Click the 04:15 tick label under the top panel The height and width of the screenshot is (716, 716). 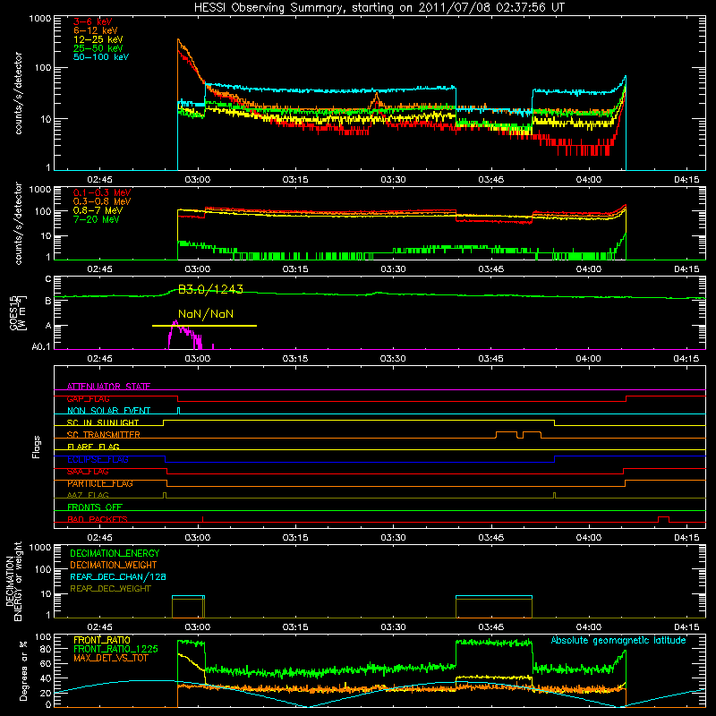pyautogui.click(x=686, y=180)
